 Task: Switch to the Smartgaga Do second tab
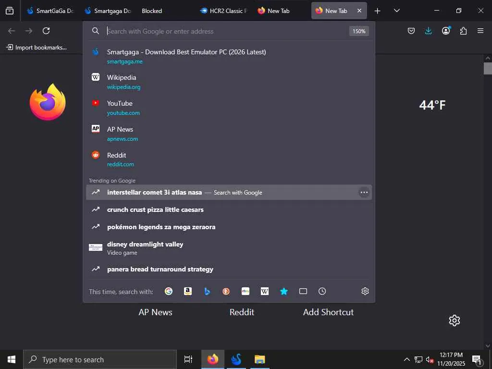[108, 11]
